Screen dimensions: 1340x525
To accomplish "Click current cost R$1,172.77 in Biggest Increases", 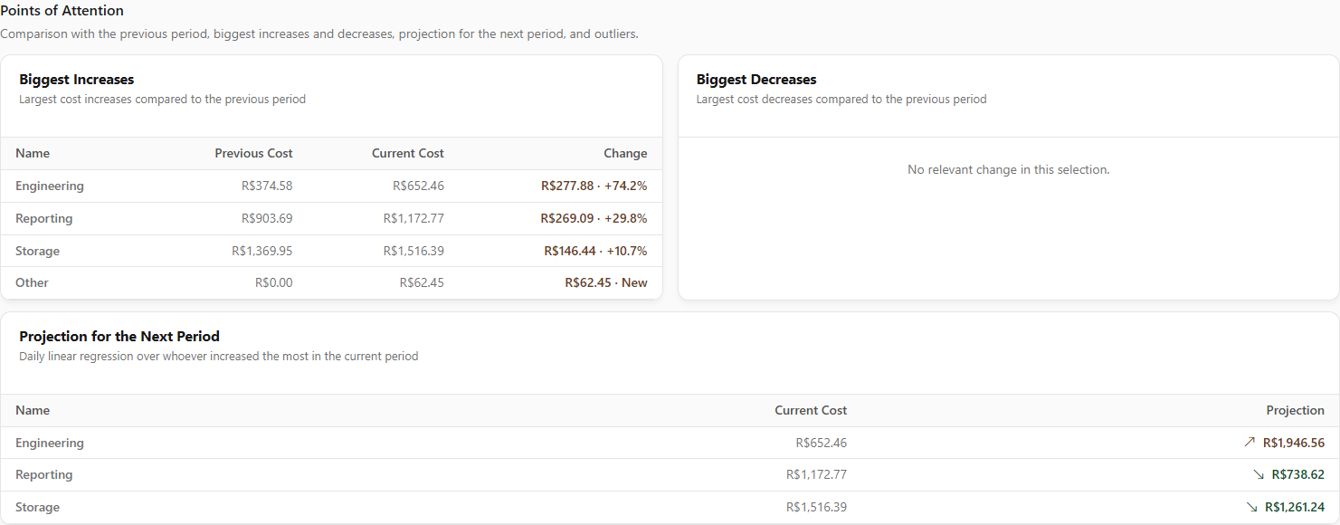I will (x=413, y=218).
